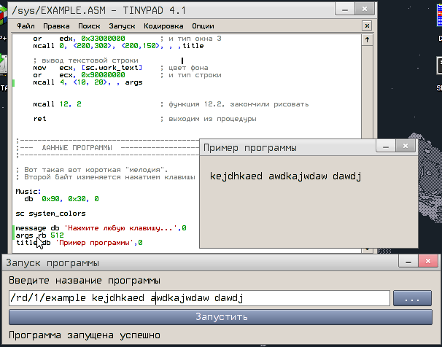The image size is (442, 347).
Task: Close the Пример программы window
Action: click(x=403, y=147)
